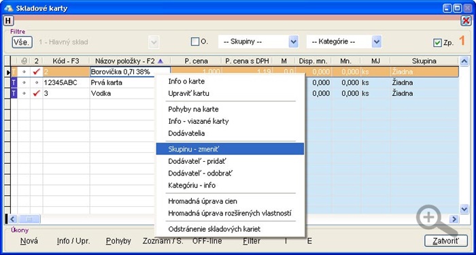Viewport: 476px width, 255px height.
Task: Click the vertical scrollbar up arrow
Action: pos(464,61)
